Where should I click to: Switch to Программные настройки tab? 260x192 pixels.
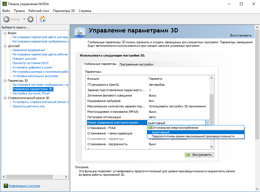[x=136, y=64]
